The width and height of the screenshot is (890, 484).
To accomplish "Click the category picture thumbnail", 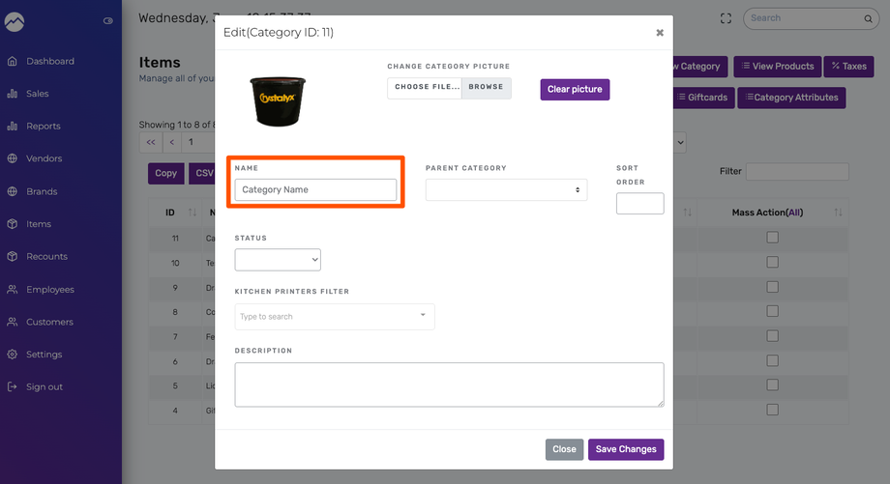I will [x=281, y=100].
